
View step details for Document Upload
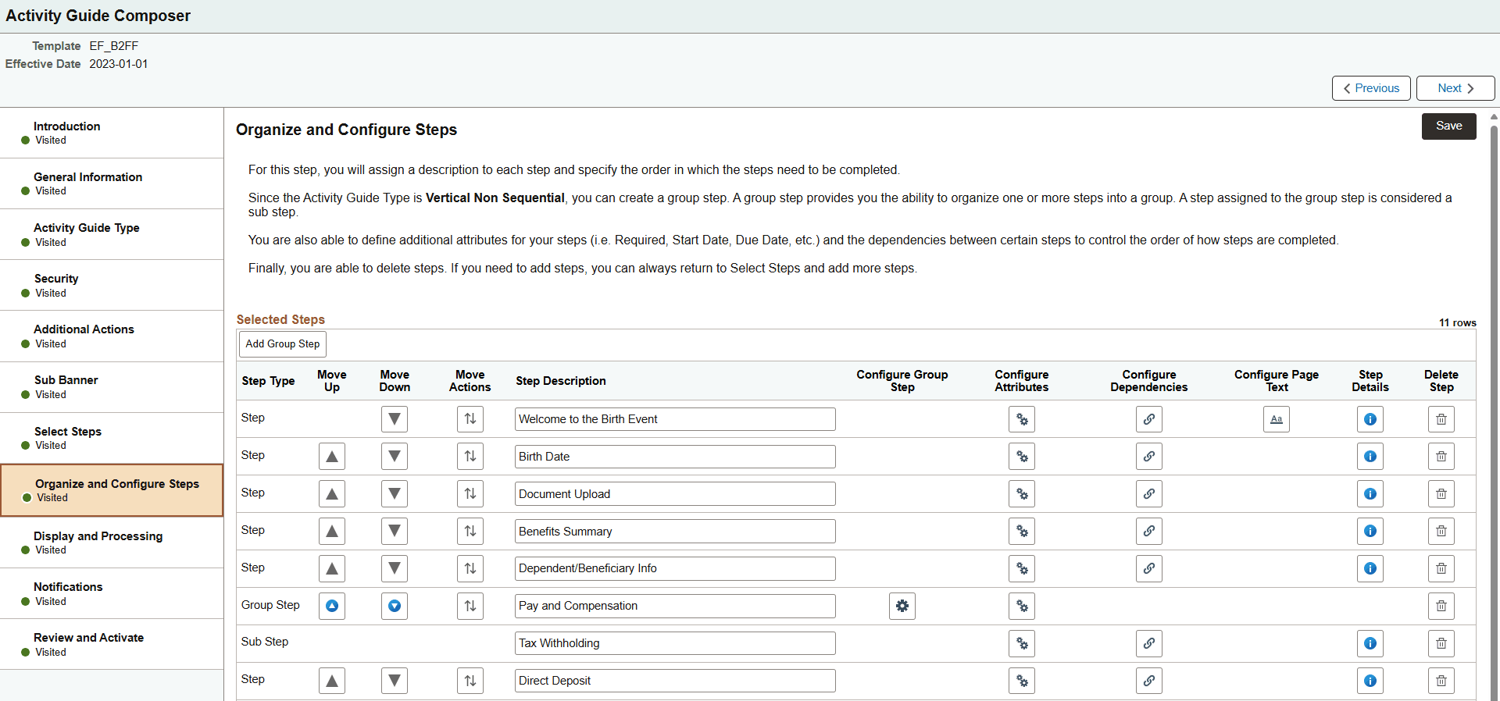click(1370, 494)
